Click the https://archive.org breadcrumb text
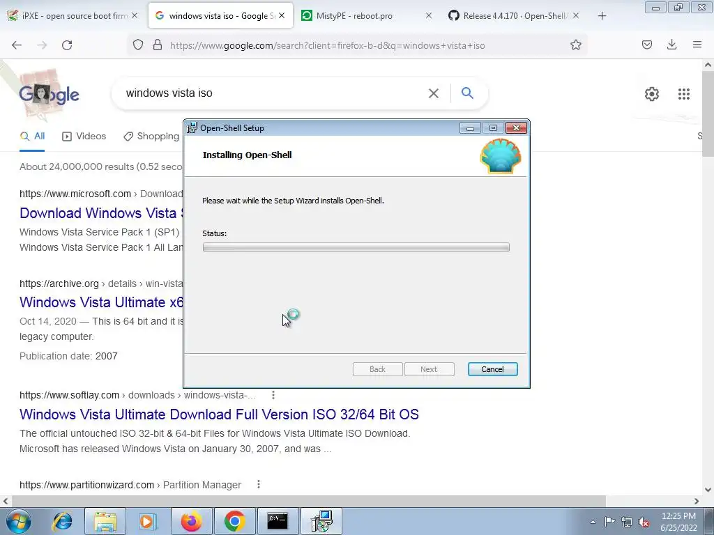Screen dimensions: 714x535 [59, 284]
